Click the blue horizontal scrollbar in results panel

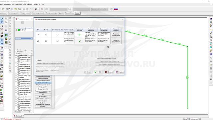24,39
